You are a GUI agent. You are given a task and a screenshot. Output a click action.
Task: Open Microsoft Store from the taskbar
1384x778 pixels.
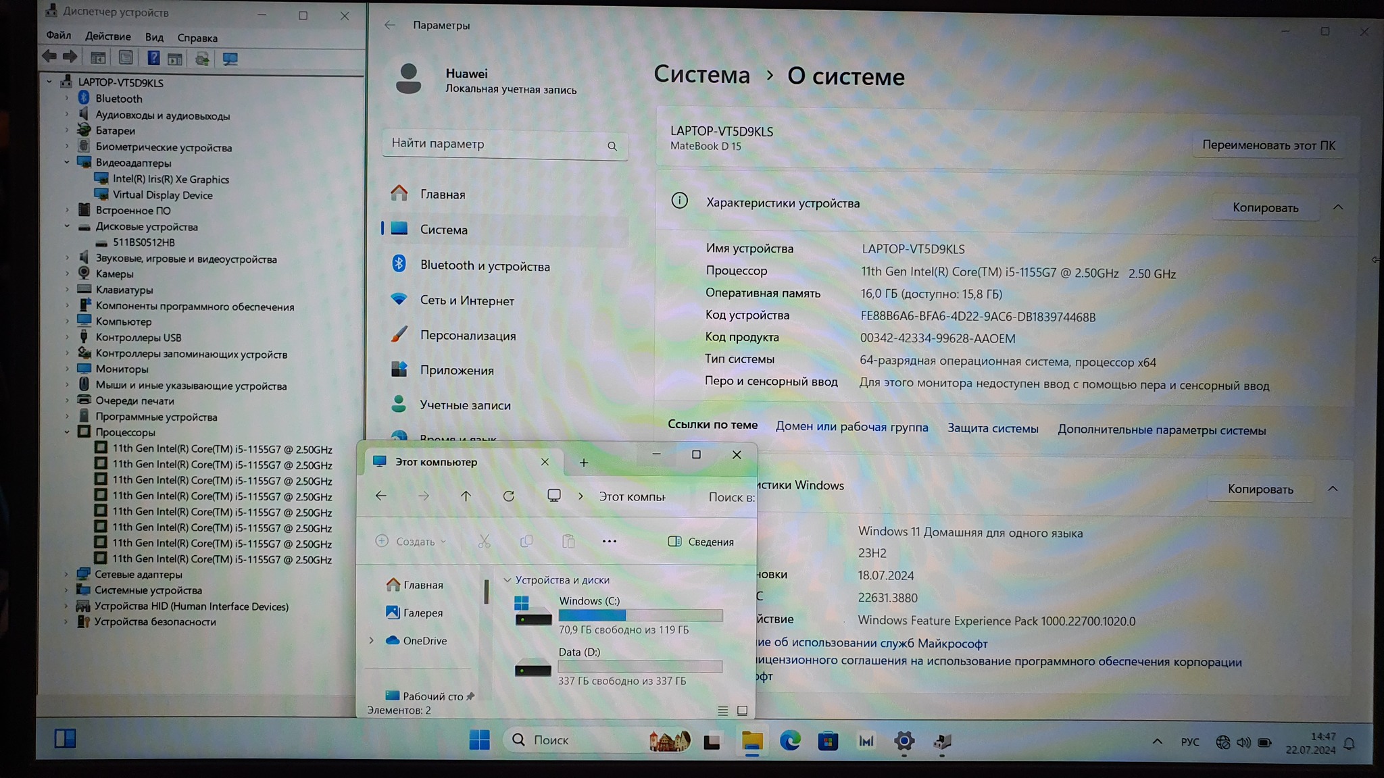pos(828,742)
